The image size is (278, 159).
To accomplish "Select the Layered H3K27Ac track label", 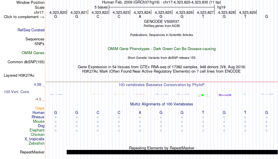I will [19, 76].
